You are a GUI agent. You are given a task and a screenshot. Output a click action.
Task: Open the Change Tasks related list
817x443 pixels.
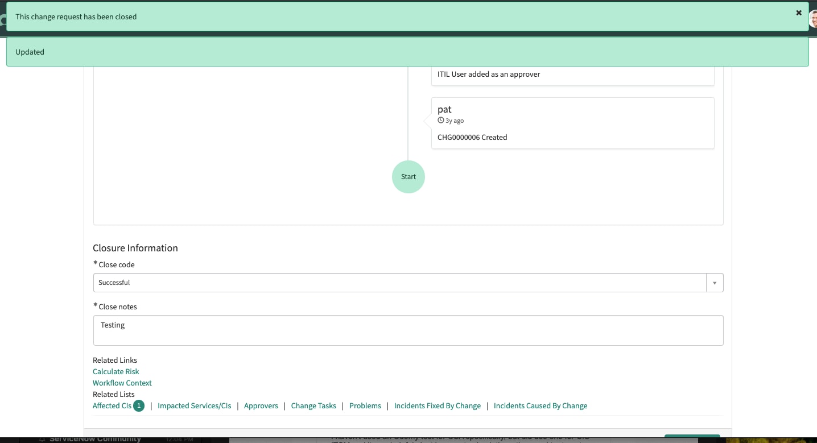click(313, 405)
